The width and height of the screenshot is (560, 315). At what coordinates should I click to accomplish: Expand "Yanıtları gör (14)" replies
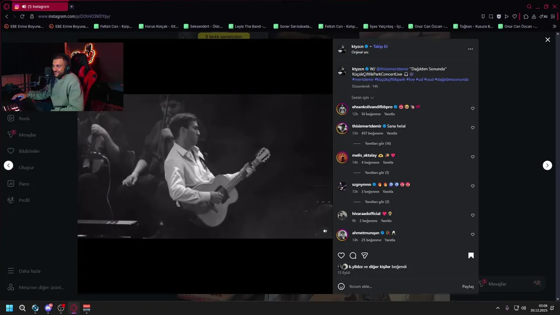pyautogui.click(x=378, y=143)
